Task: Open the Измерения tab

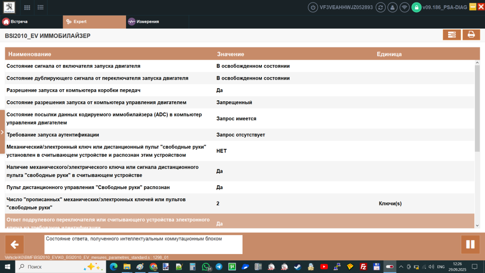Action: (158, 22)
